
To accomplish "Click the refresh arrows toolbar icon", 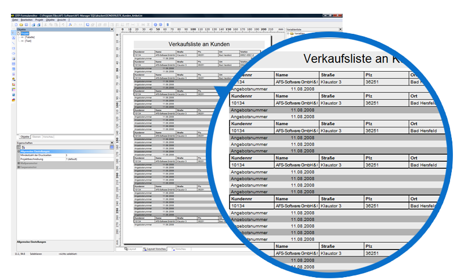I will (x=87, y=25).
